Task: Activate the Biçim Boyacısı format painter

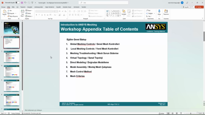Action: click(12, 16)
